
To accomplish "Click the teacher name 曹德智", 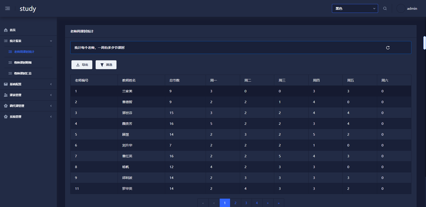I will click(x=127, y=102).
